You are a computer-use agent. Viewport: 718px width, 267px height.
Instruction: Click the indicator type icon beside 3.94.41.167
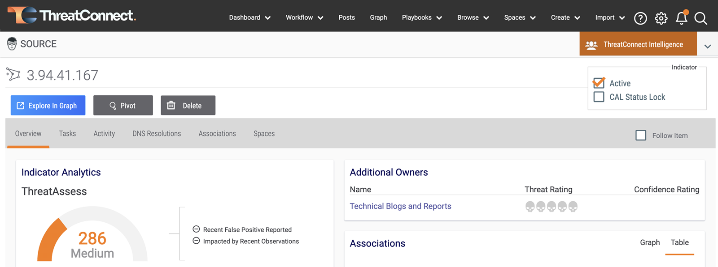pos(13,74)
